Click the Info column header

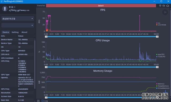(x=3, y=36)
